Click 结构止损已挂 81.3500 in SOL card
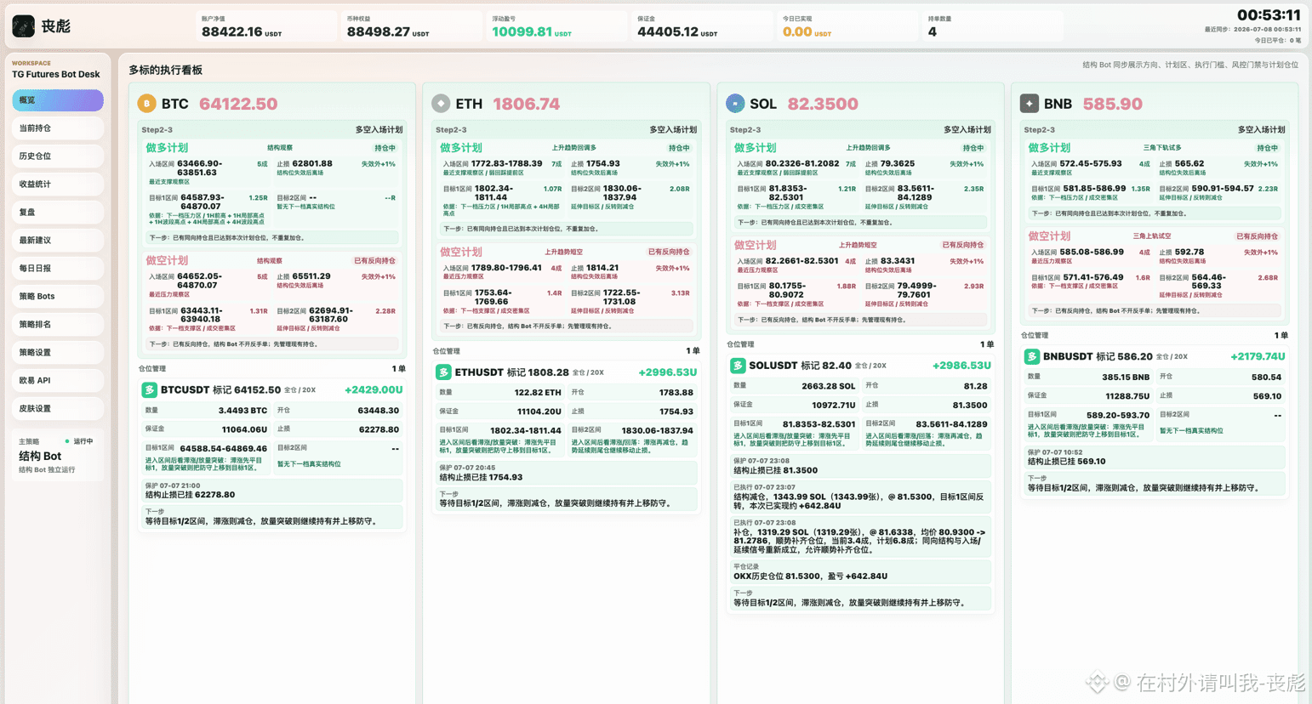The height and width of the screenshot is (704, 1312). 775,470
